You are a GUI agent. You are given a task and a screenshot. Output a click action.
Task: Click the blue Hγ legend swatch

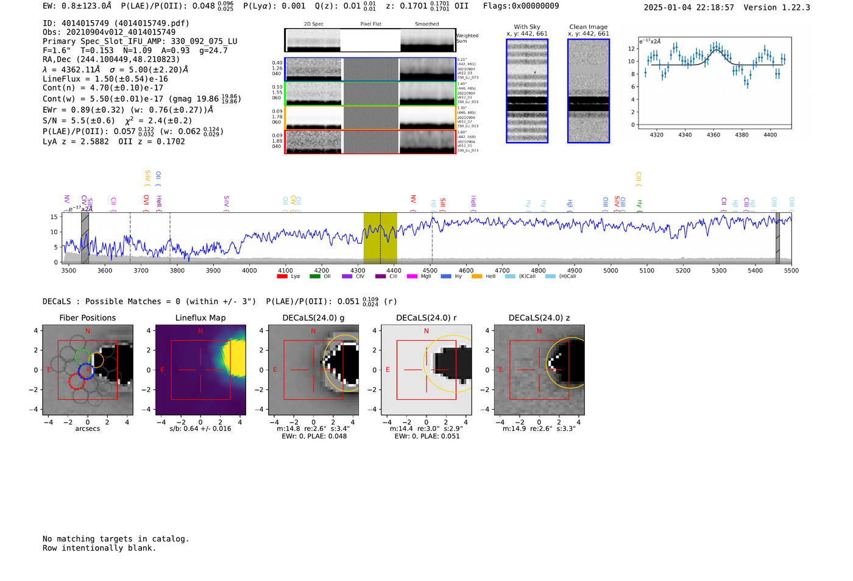(x=446, y=276)
